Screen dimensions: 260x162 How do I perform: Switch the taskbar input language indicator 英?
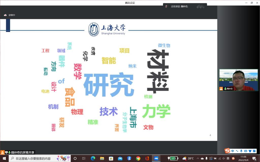(228, 158)
